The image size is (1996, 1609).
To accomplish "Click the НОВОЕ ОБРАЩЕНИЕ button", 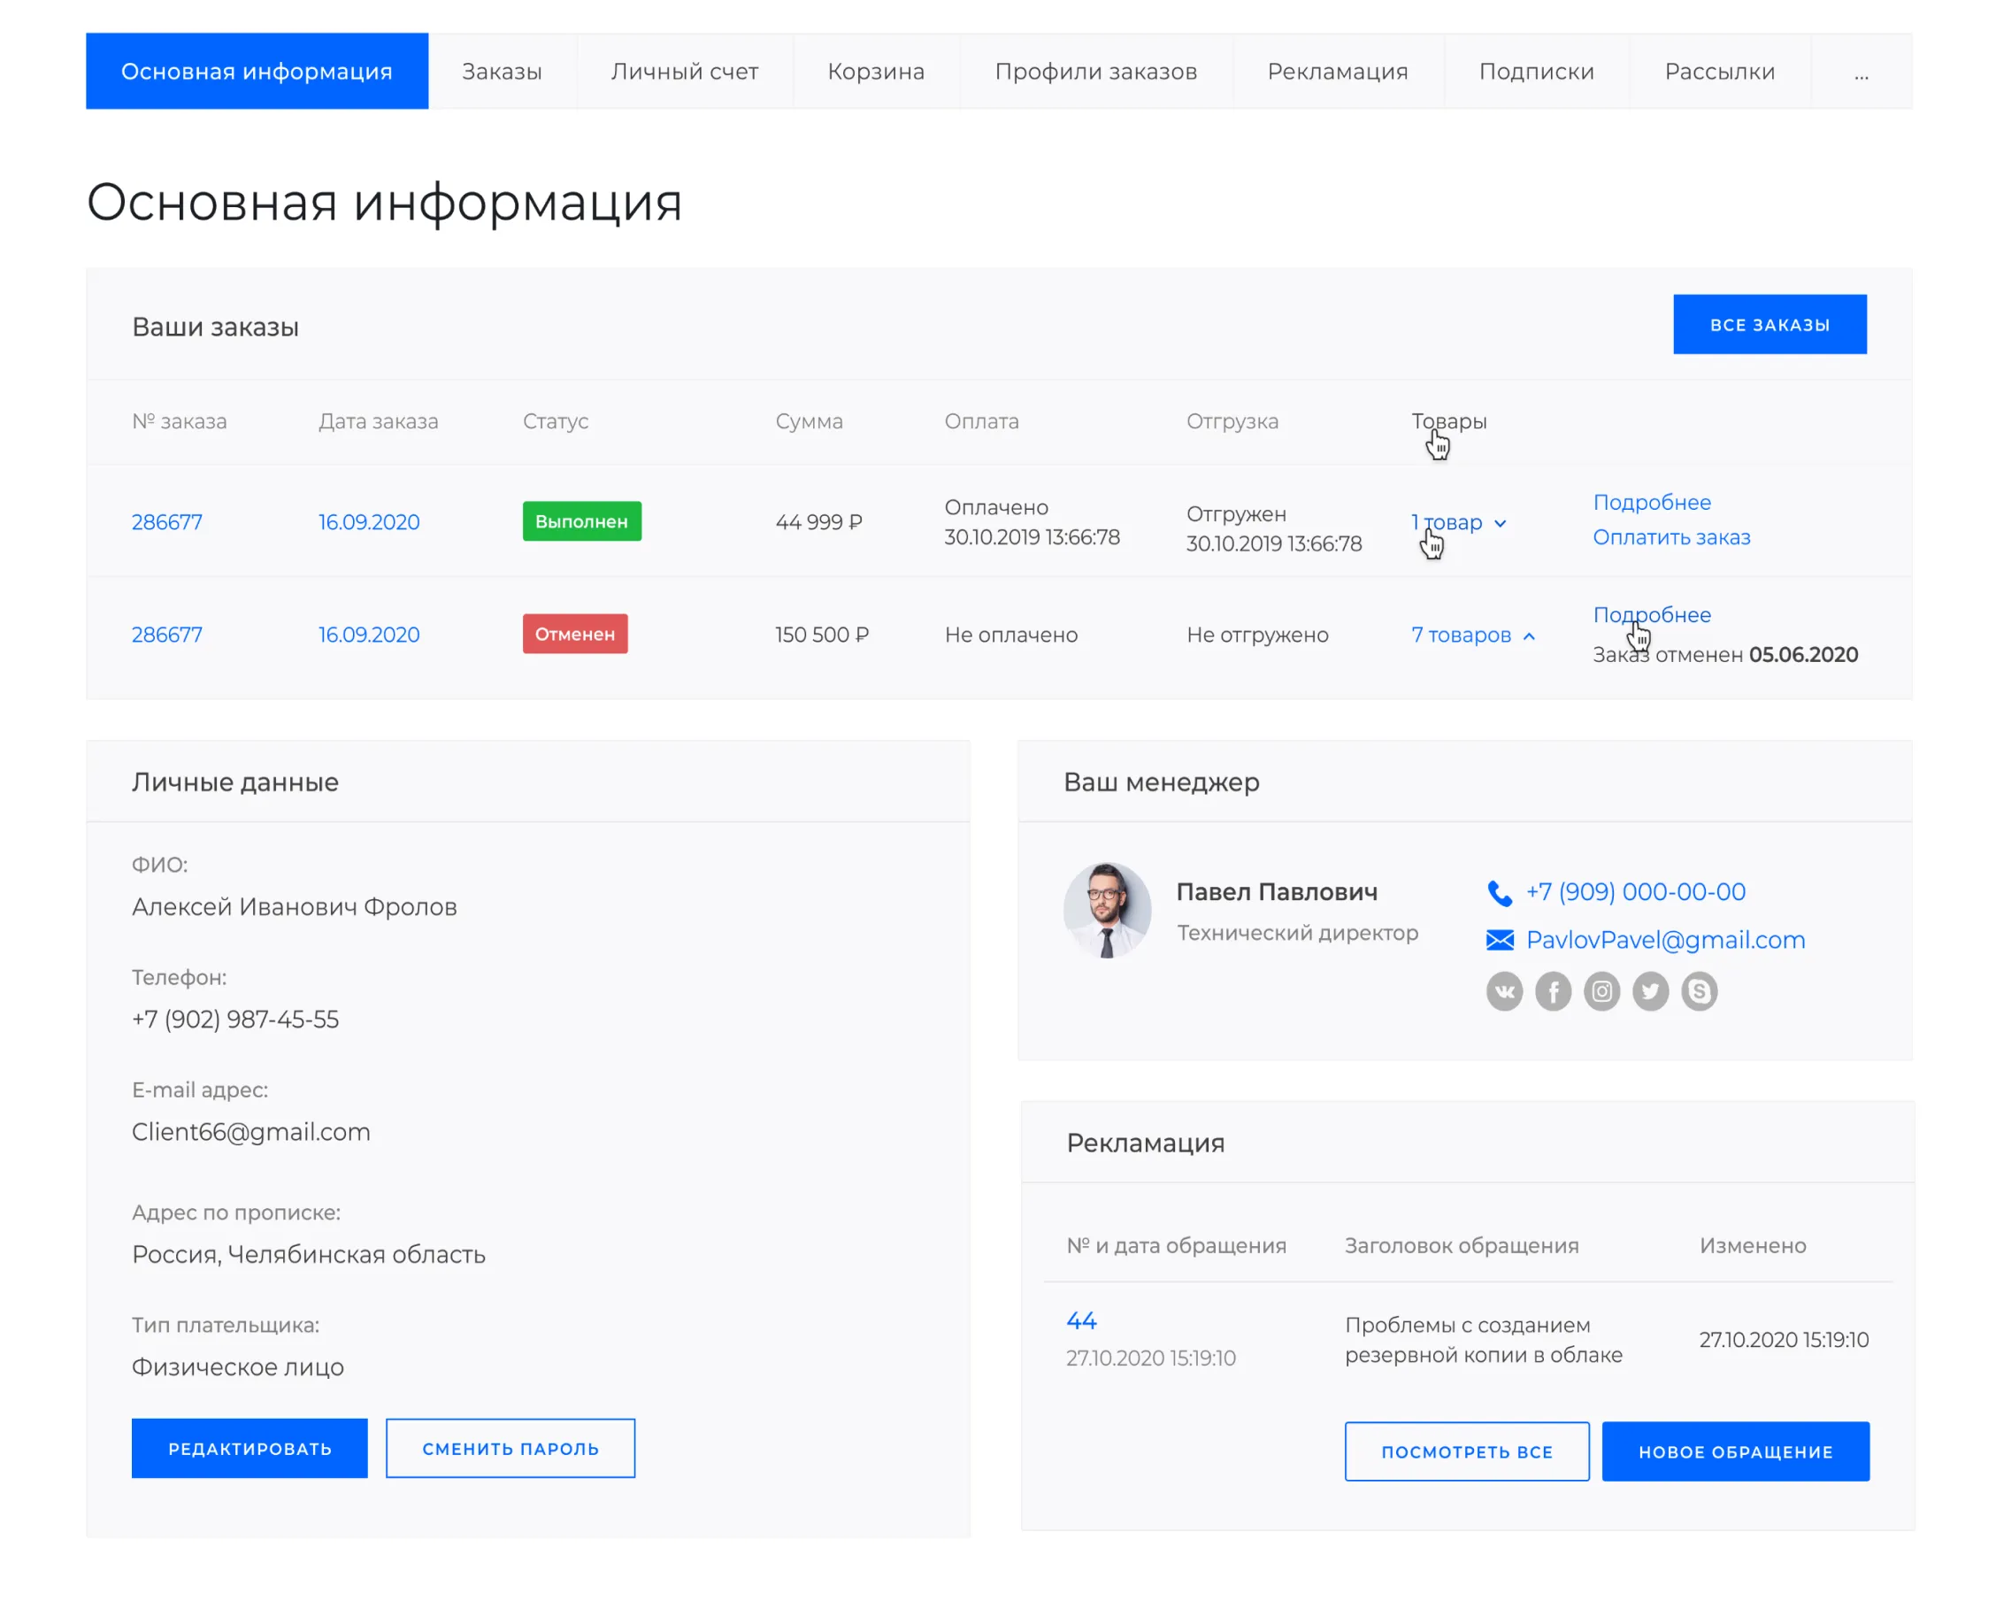I will click(1734, 1451).
